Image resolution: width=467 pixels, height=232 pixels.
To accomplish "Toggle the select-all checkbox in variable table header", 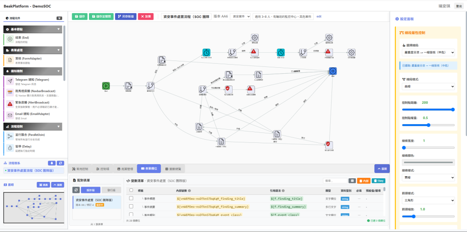I will coord(131,190).
